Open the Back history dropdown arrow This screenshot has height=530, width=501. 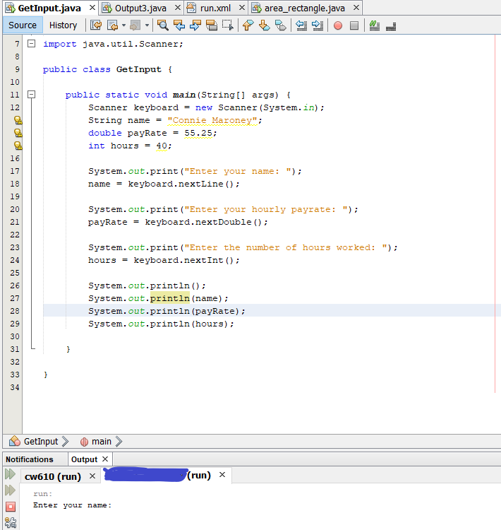pos(123,25)
